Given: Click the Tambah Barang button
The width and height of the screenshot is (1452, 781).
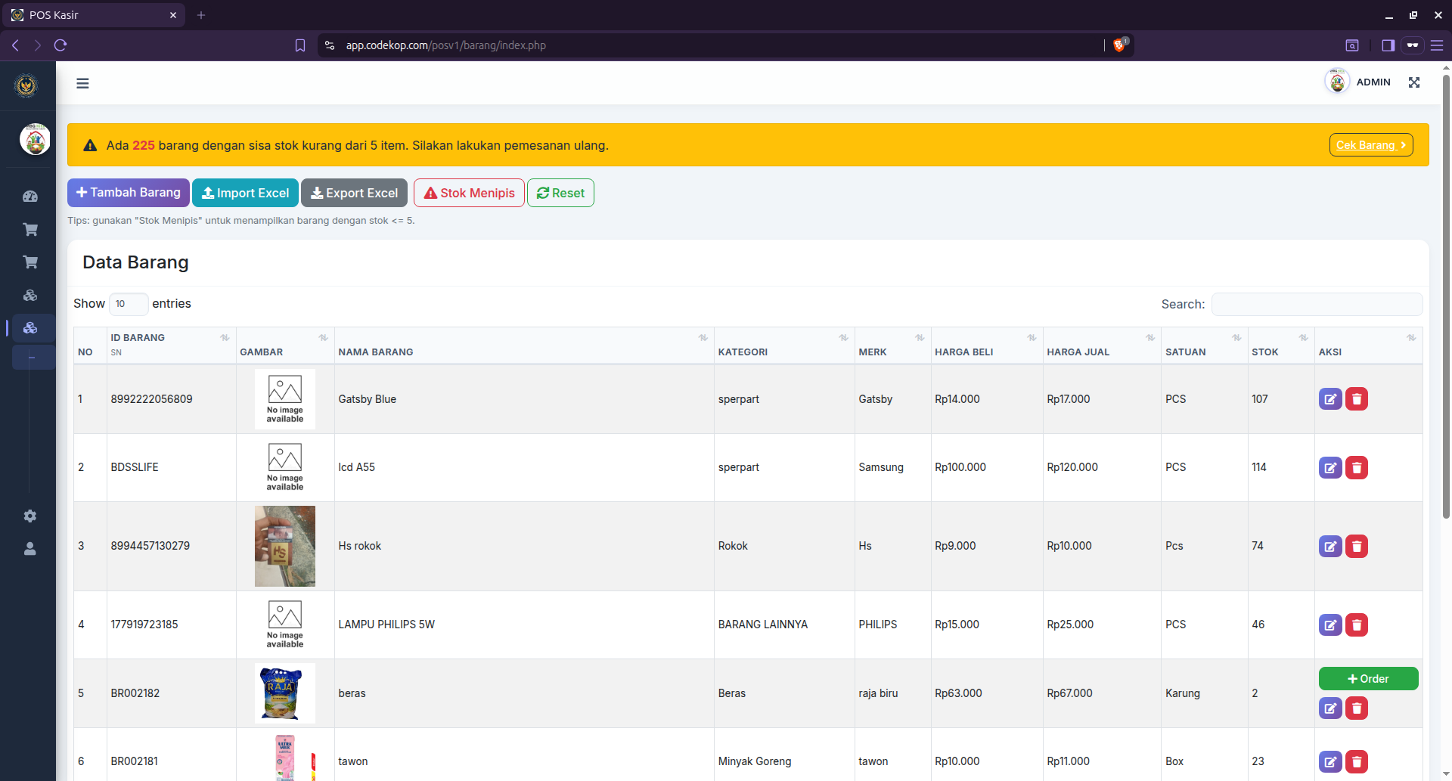Looking at the screenshot, I should pyautogui.click(x=129, y=193).
